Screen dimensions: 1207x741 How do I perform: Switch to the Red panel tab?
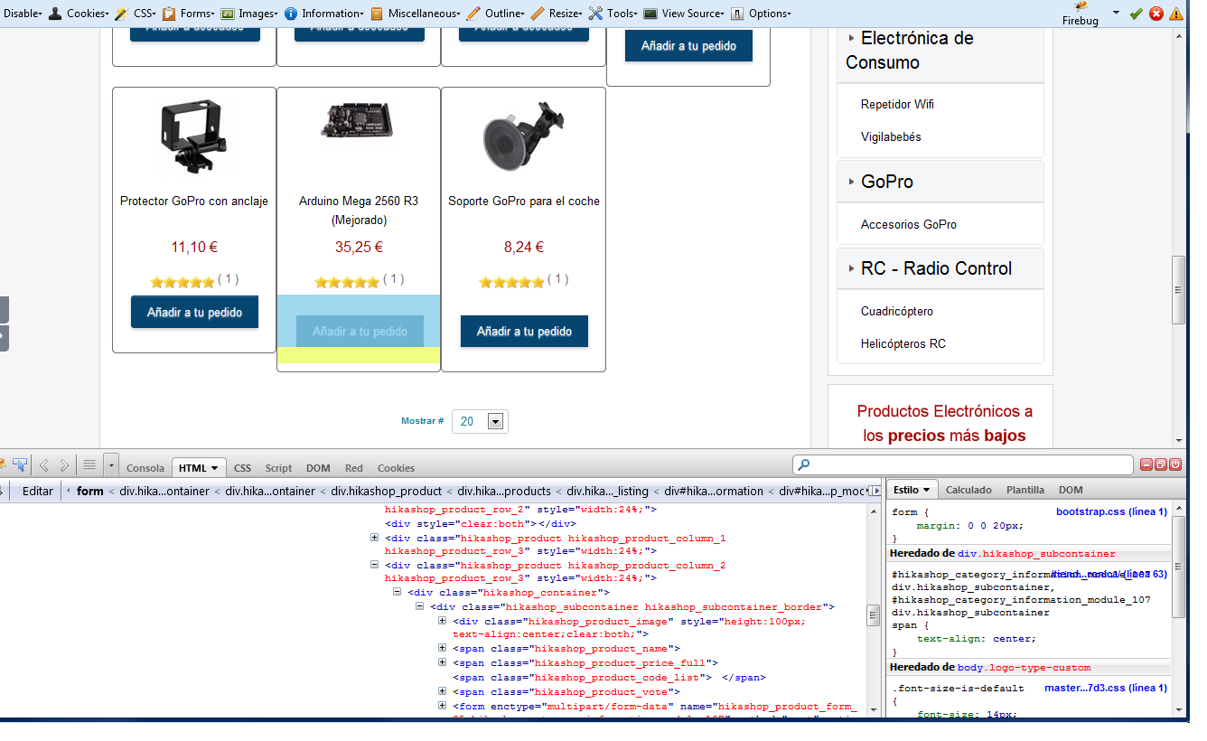point(354,468)
